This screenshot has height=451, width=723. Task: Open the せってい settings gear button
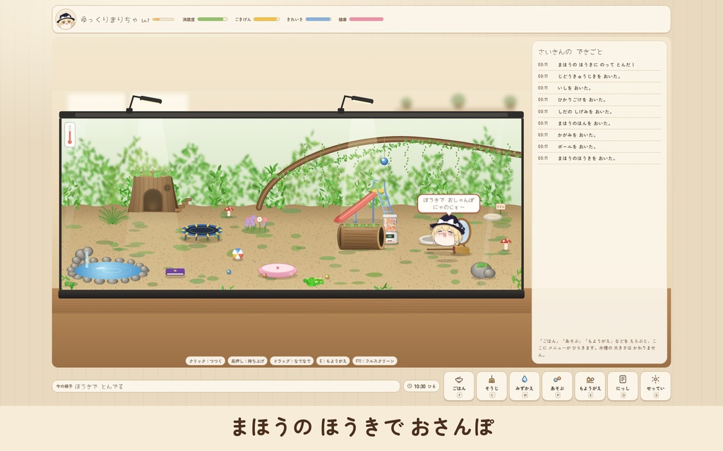tap(655, 385)
